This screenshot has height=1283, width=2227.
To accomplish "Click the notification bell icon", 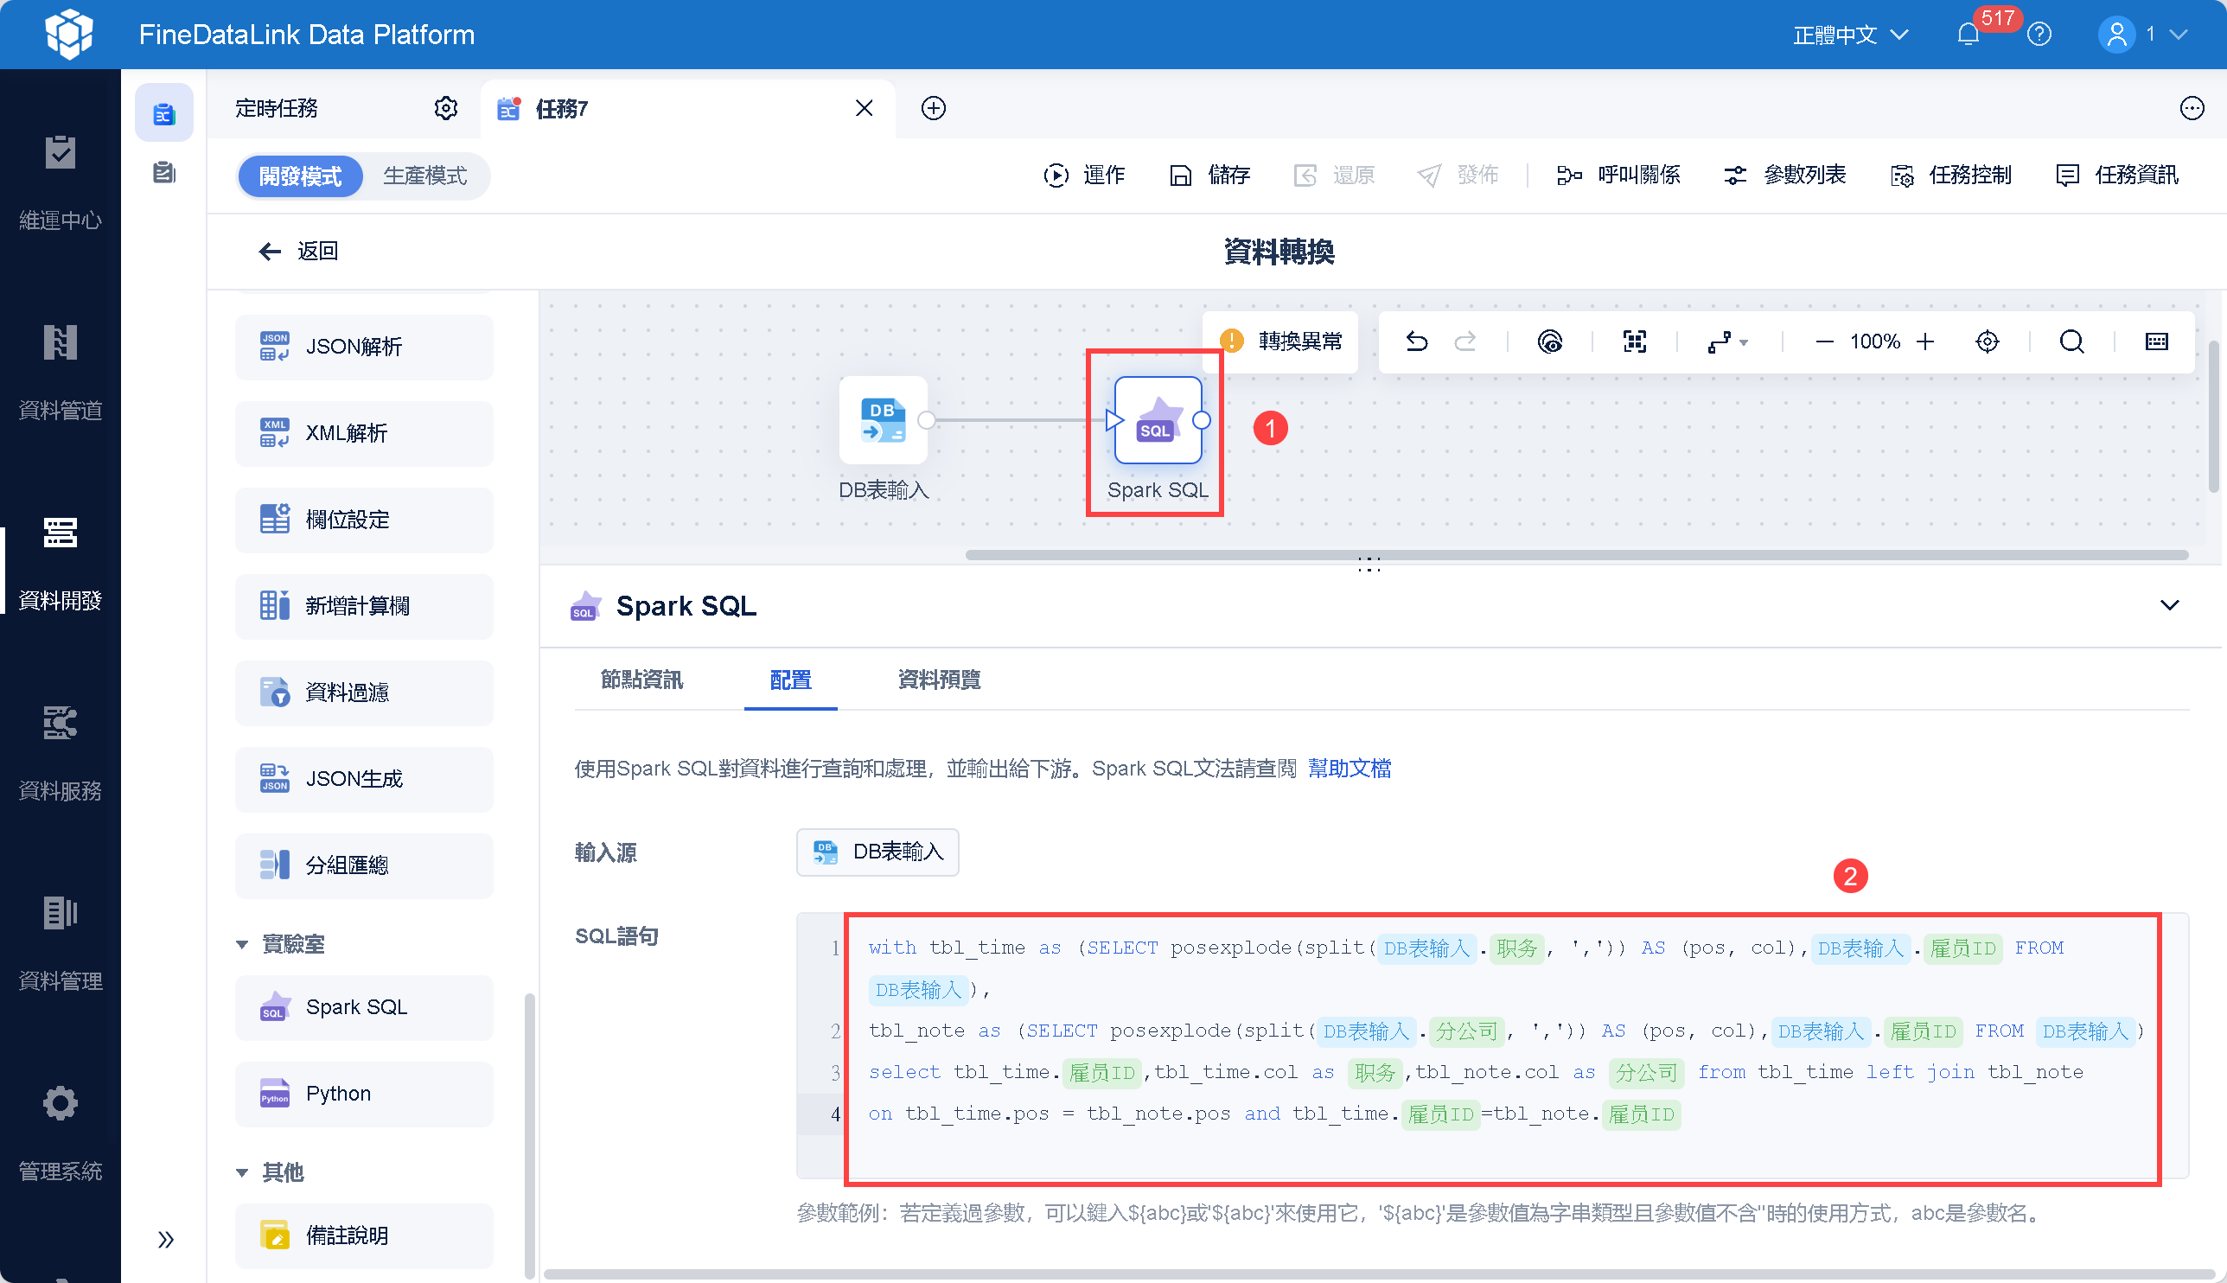I will [1967, 35].
